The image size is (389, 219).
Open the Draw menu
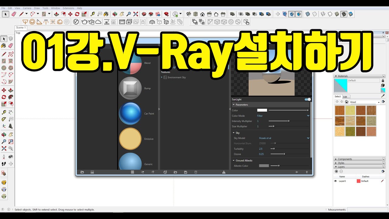37,8
